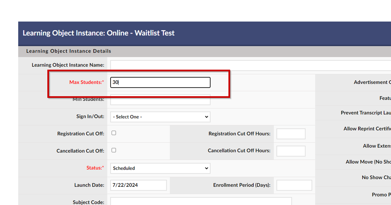
Task: Click the Max Students label
Action: (x=87, y=82)
